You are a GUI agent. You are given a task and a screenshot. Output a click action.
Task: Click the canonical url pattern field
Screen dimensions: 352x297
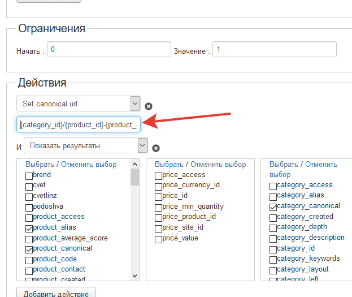(79, 124)
